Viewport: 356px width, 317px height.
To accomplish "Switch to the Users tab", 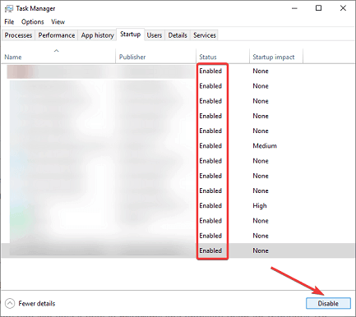I will pos(155,35).
